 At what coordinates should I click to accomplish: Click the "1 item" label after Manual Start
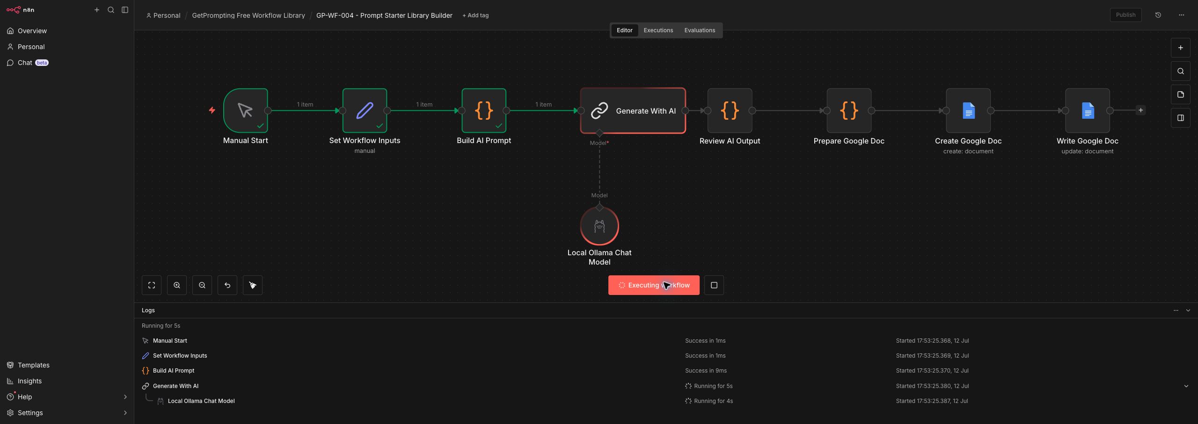point(305,104)
